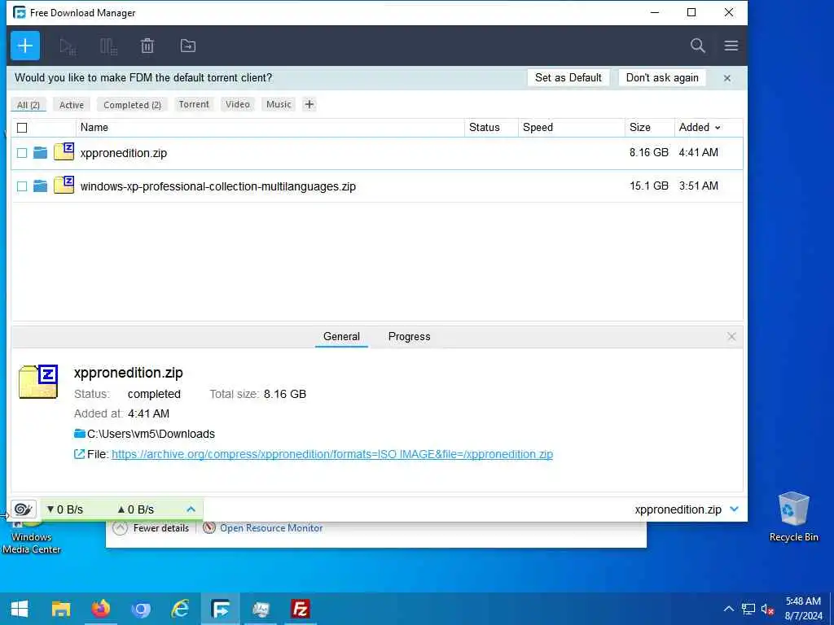Image resolution: width=834 pixels, height=625 pixels.
Task: Open the hamburger main menu
Action: 731,46
